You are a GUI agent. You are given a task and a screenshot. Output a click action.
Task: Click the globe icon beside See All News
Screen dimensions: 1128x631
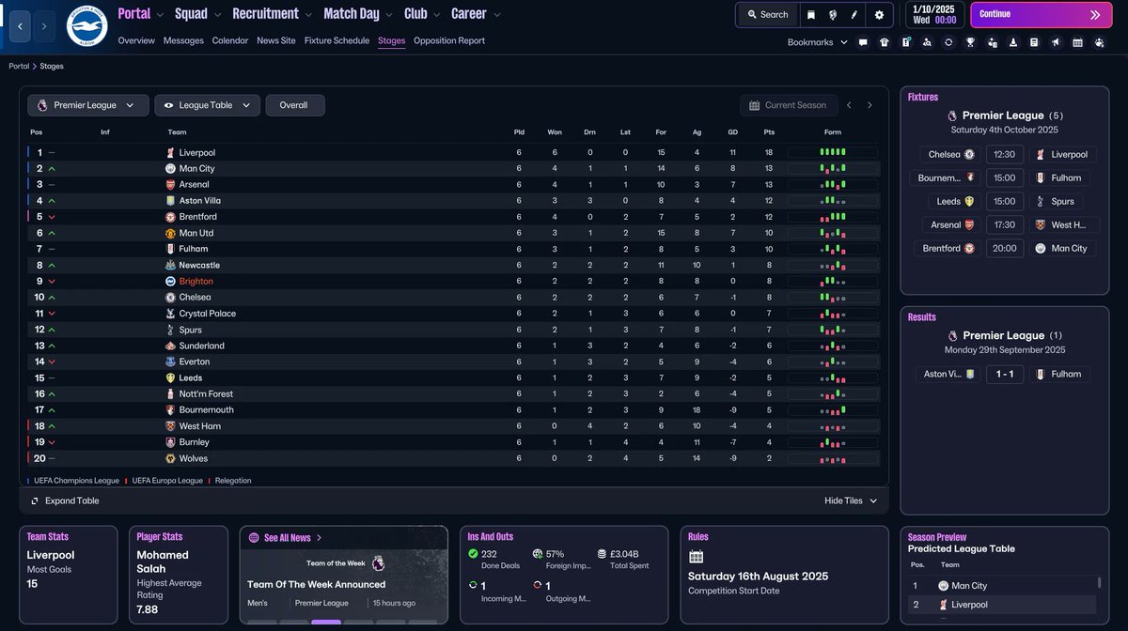click(x=254, y=538)
